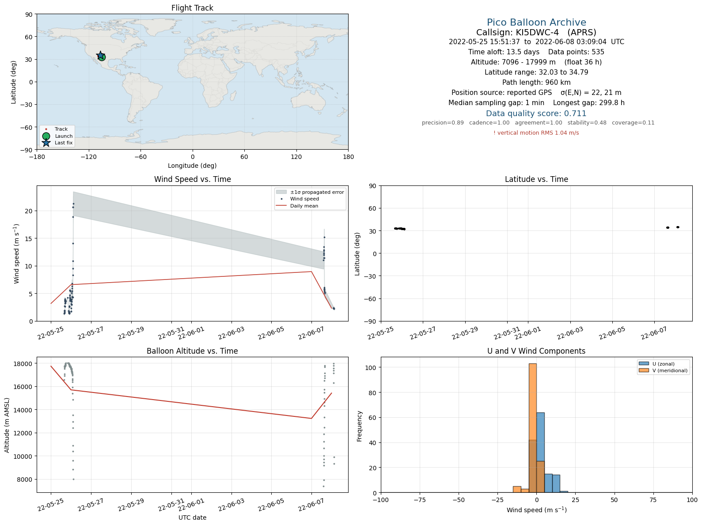The width and height of the screenshot is (702, 525).
Task: Click the orange V bar between −15 and −10 m/s
Action: (x=517, y=489)
